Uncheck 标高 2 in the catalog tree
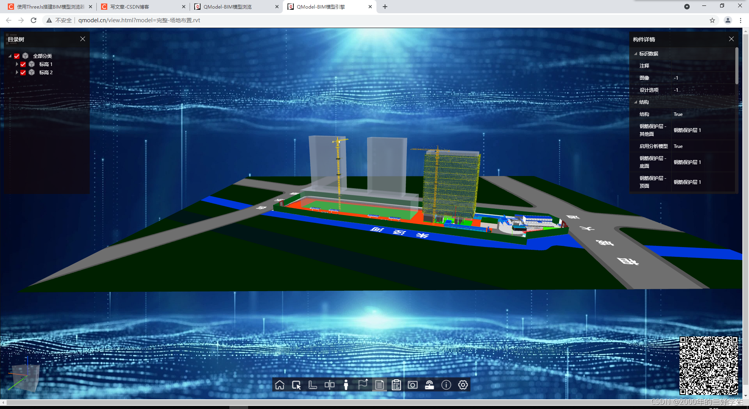Screen dimensions: 749x409 (23, 72)
